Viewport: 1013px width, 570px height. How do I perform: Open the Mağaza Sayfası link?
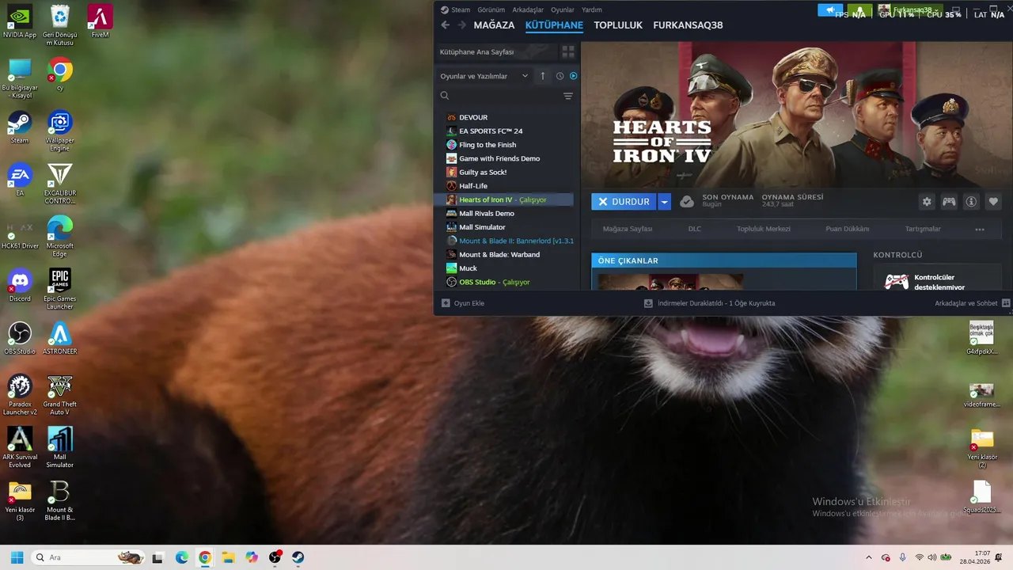point(628,229)
